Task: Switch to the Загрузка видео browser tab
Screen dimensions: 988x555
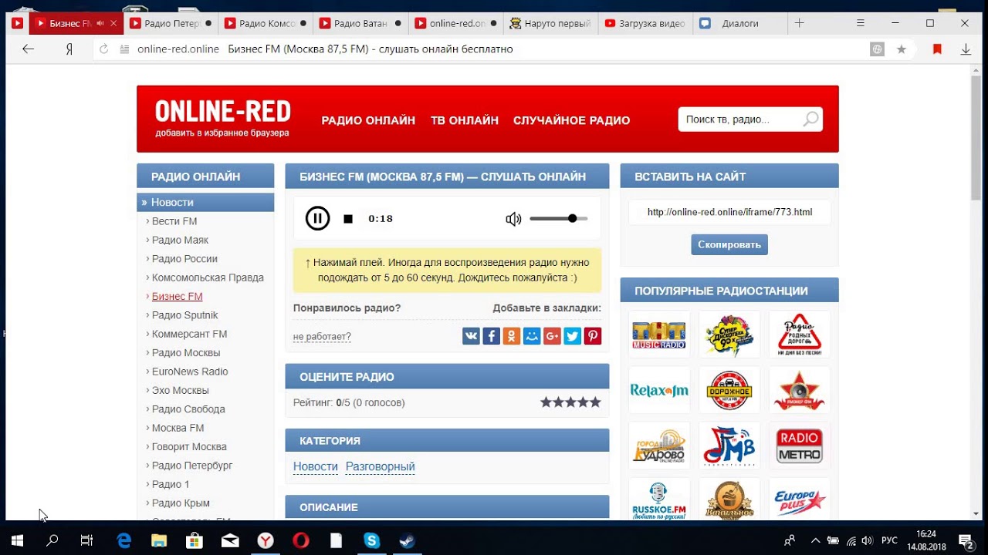Action: click(x=645, y=23)
